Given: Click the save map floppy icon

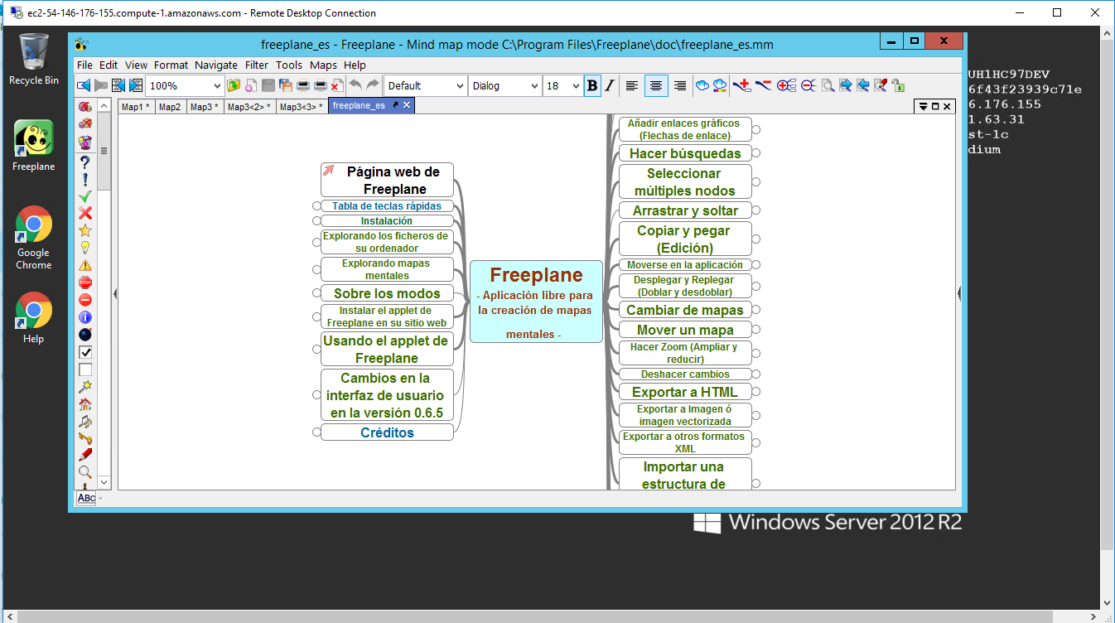Looking at the screenshot, I should (268, 85).
